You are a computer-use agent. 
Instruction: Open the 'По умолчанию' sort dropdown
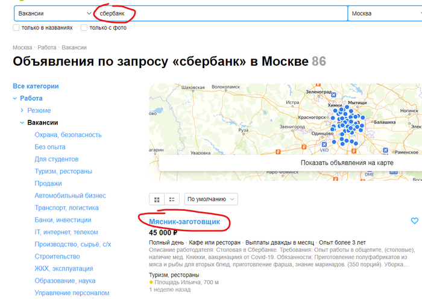211,199
